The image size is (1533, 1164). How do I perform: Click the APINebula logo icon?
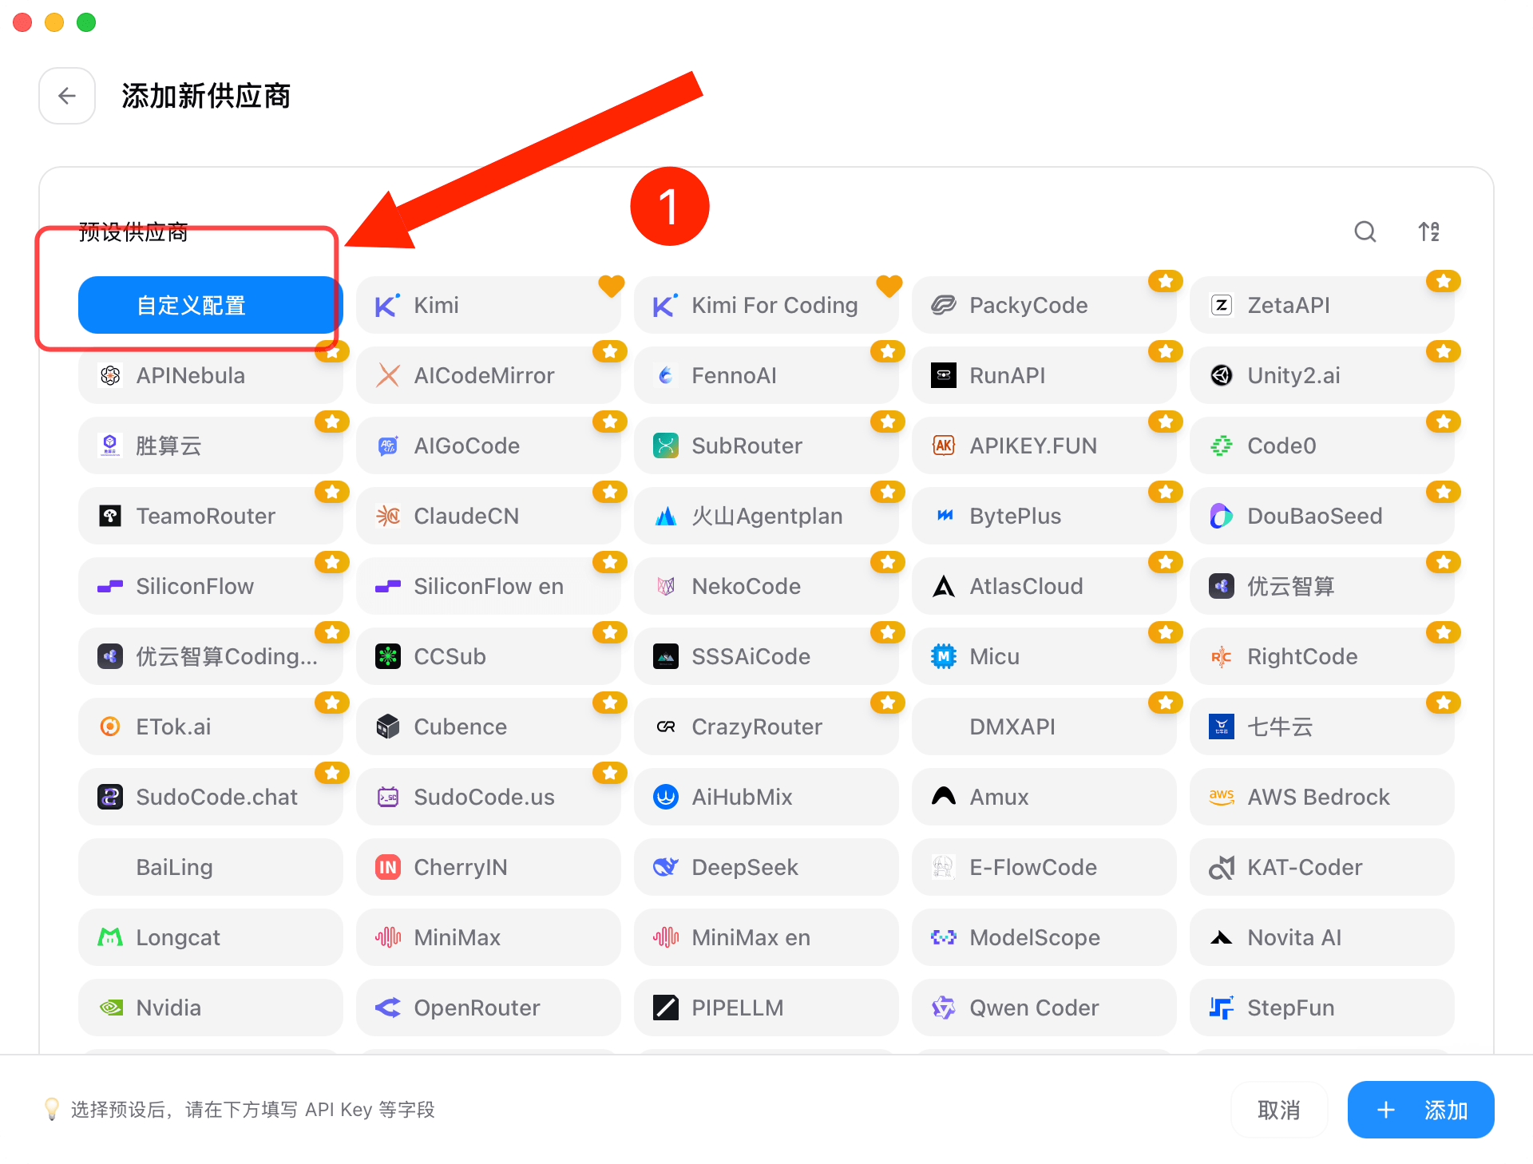pyautogui.click(x=110, y=375)
